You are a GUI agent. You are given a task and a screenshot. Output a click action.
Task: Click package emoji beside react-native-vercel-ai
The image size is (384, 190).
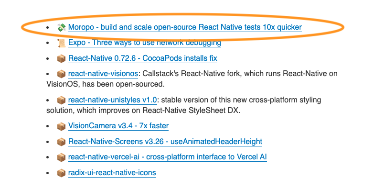coord(61,157)
